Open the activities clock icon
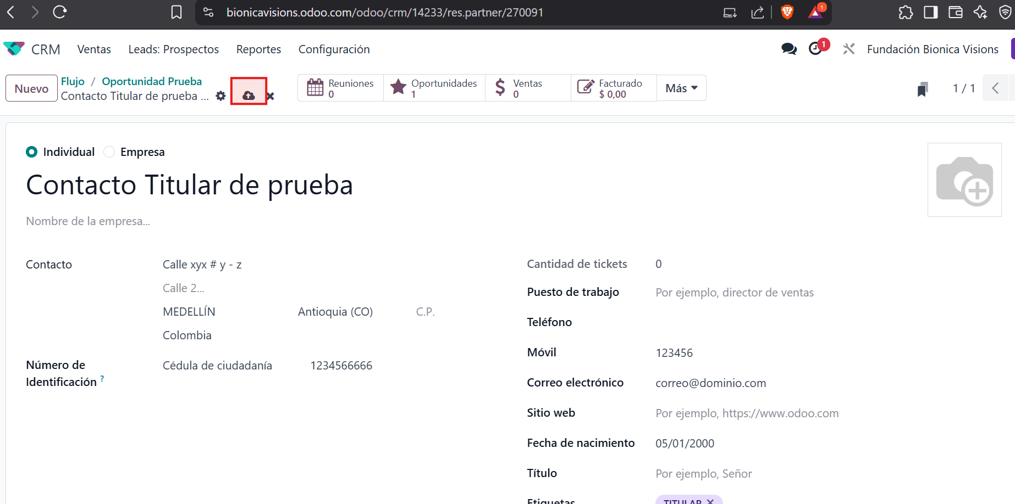Image resolution: width=1015 pixels, height=504 pixels. click(815, 49)
